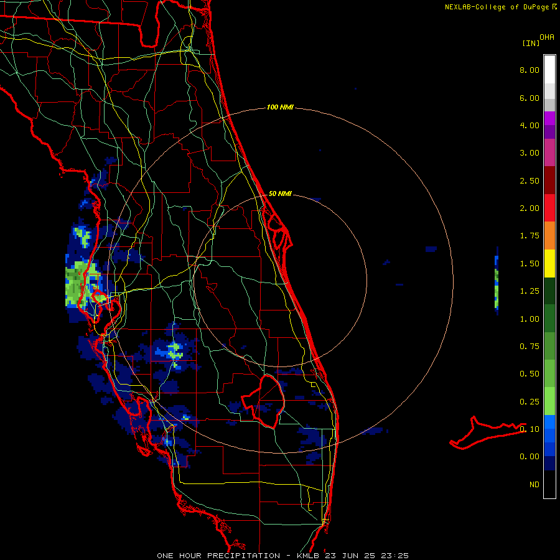Click the 2.00 legend value

click(x=530, y=208)
